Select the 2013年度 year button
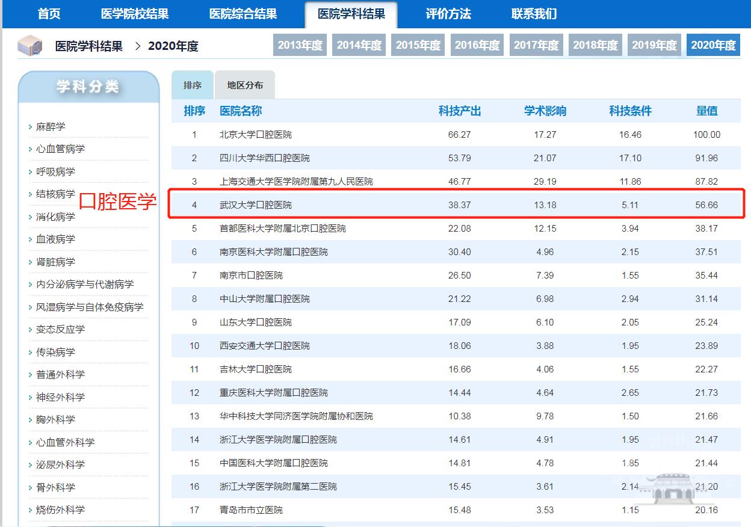Image resolution: width=751 pixels, height=527 pixels. pyautogui.click(x=300, y=45)
